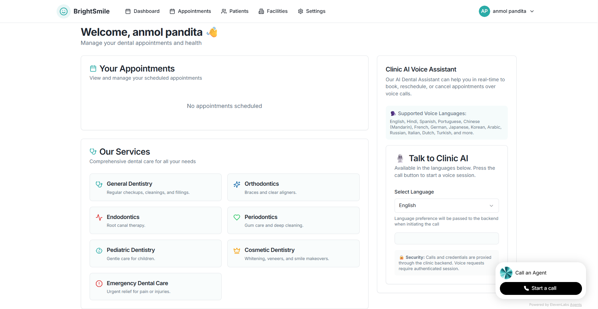The width and height of the screenshot is (598, 309).
Task: Click the Cosmetic Dentistry crown icon
Action: coord(237,250)
